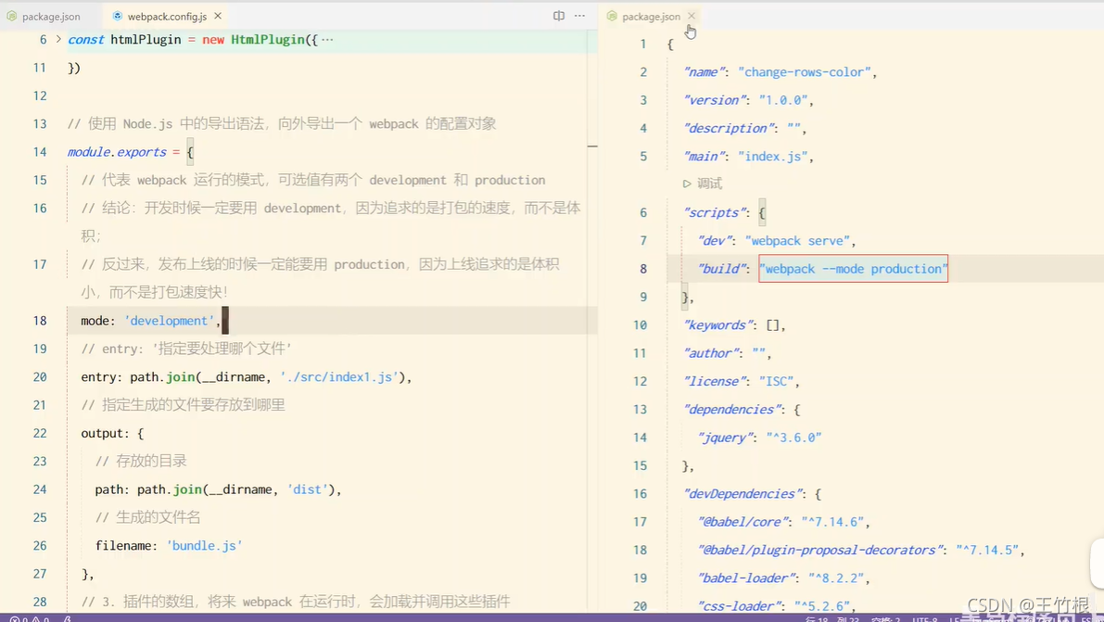
Task: Expand the folded htmlPlugin code at line 6
Action: 58,39
